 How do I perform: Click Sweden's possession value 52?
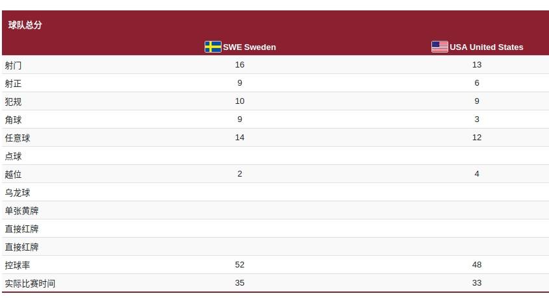point(240,265)
